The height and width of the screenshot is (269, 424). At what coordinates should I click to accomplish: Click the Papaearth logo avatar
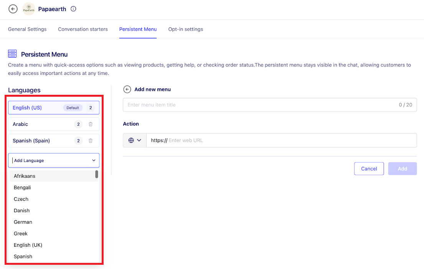click(29, 9)
